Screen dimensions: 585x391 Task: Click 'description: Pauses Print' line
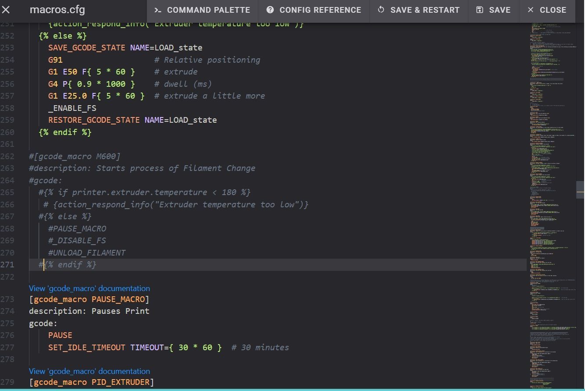tap(89, 311)
